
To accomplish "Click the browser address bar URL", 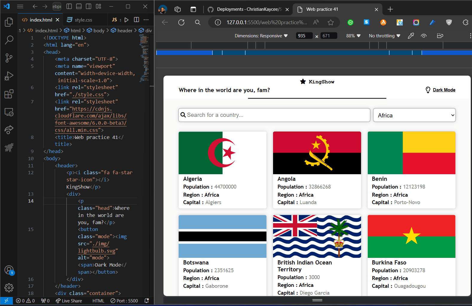I will [x=266, y=22].
